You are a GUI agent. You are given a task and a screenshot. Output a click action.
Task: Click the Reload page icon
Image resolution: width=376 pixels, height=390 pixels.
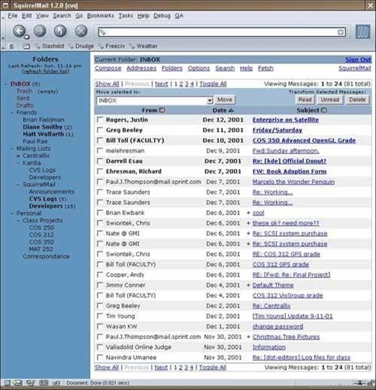(x=60, y=31)
